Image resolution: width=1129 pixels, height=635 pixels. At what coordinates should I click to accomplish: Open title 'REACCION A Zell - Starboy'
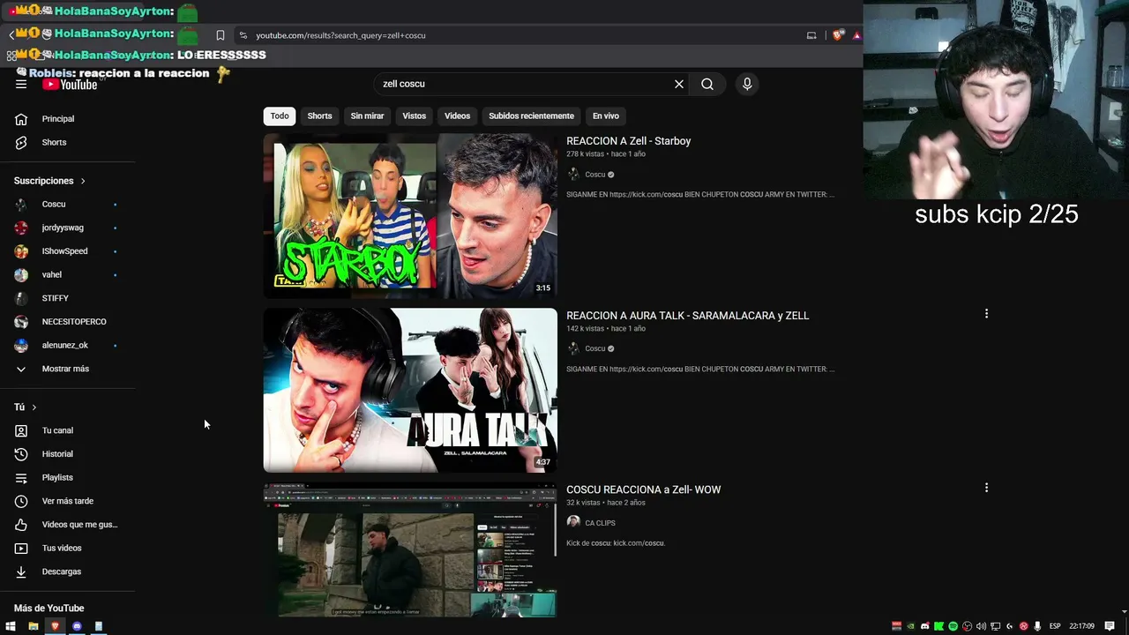(628, 141)
